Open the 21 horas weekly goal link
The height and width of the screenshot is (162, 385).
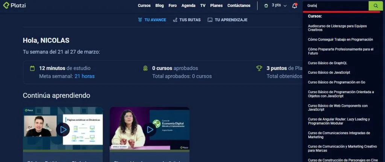point(85,76)
